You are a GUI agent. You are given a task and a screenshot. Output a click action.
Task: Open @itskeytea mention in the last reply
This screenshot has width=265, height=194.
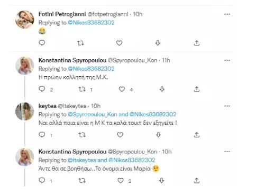click(x=82, y=160)
